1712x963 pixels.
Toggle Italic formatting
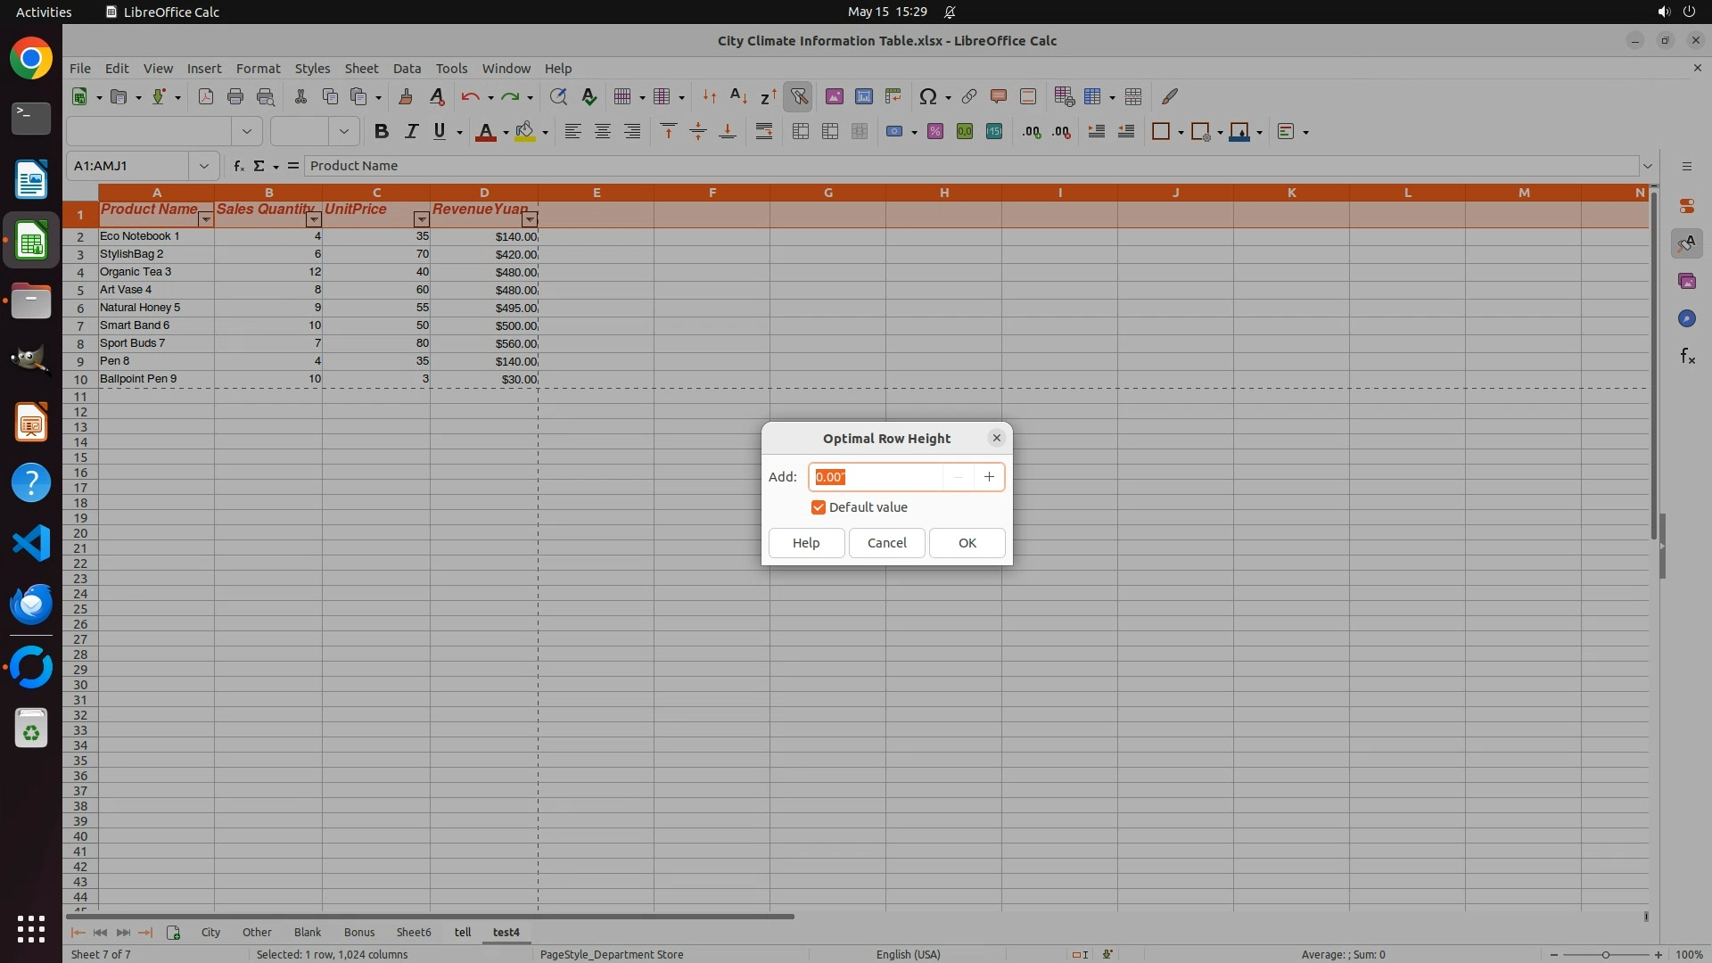pos(410,132)
